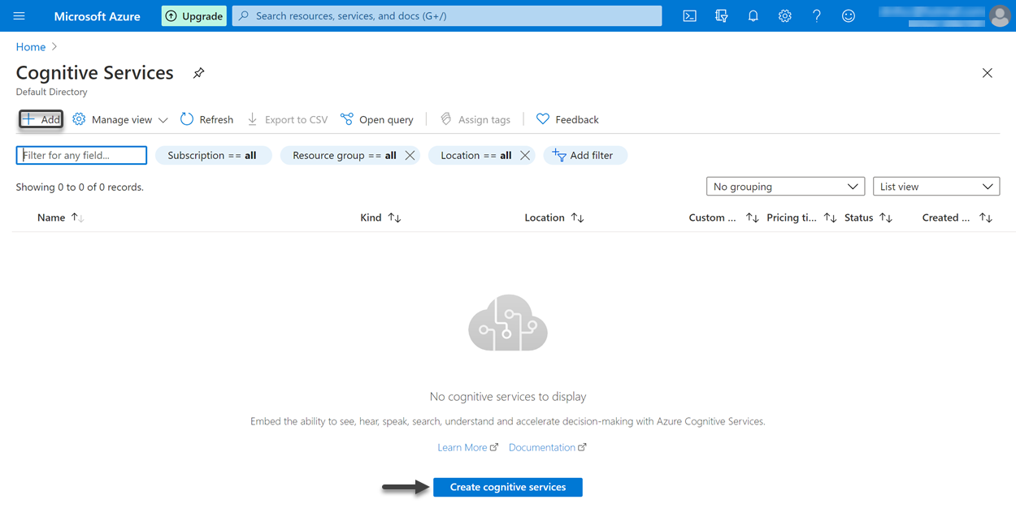
Task: Open the Help question mark
Action: 817,16
